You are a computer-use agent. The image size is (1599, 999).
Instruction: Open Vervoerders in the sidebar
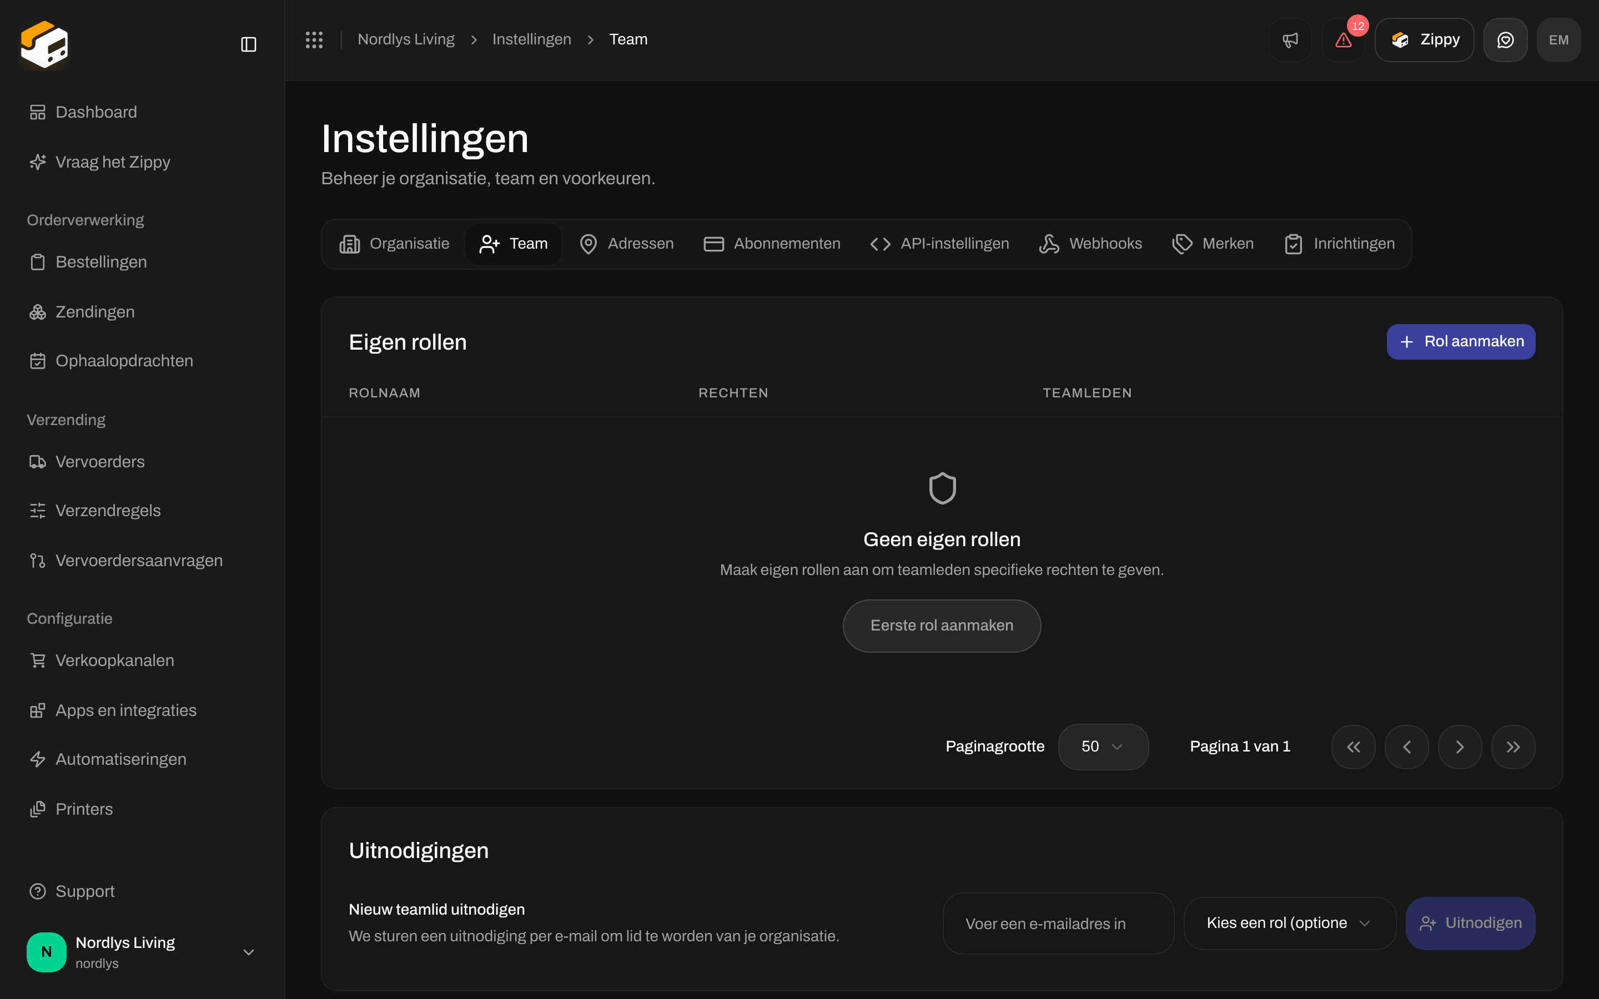point(142,462)
